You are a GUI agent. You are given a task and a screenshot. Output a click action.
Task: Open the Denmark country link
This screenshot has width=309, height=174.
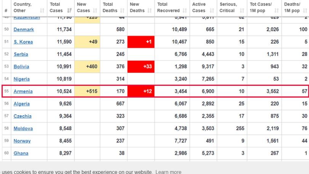(24, 30)
